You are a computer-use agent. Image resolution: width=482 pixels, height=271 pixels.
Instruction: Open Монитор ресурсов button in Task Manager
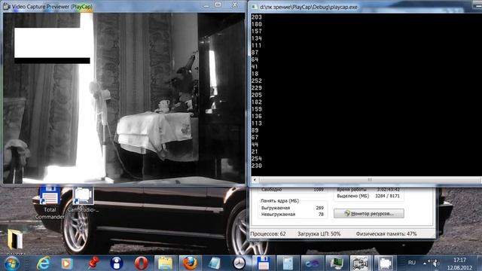(x=369, y=213)
